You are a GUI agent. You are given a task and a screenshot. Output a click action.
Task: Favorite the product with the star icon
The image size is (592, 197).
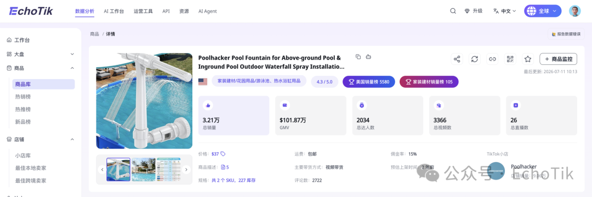click(528, 59)
